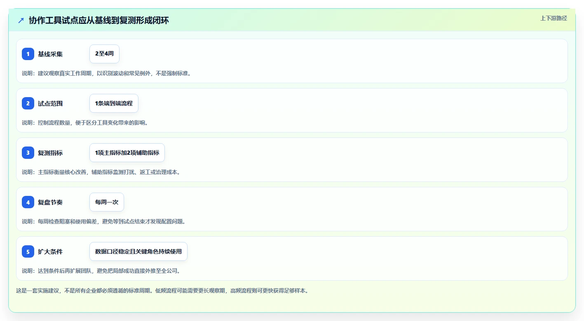584x321 pixels.
Task: Click the 复盘节奏 step label
Action: 50,202
